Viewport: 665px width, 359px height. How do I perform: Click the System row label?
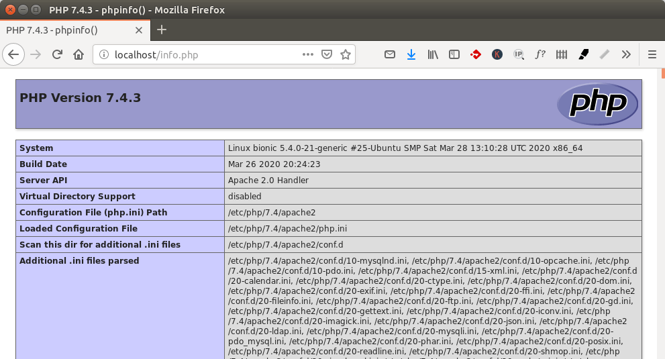point(36,148)
